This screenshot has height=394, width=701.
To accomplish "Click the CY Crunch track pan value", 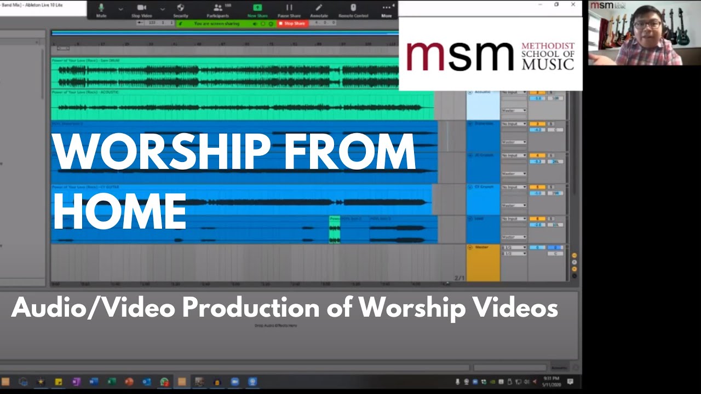I will pos(555,193).
